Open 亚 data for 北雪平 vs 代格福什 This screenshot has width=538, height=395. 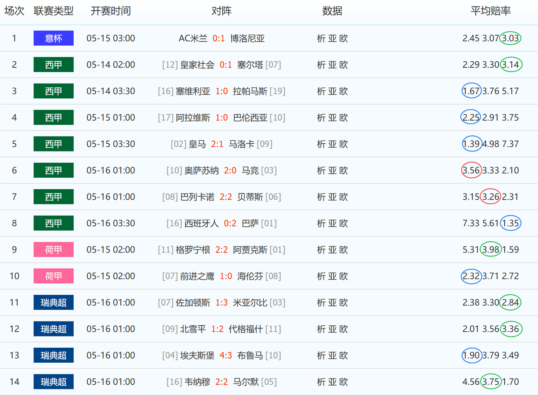pyautogui.click(x=332, y=329)
